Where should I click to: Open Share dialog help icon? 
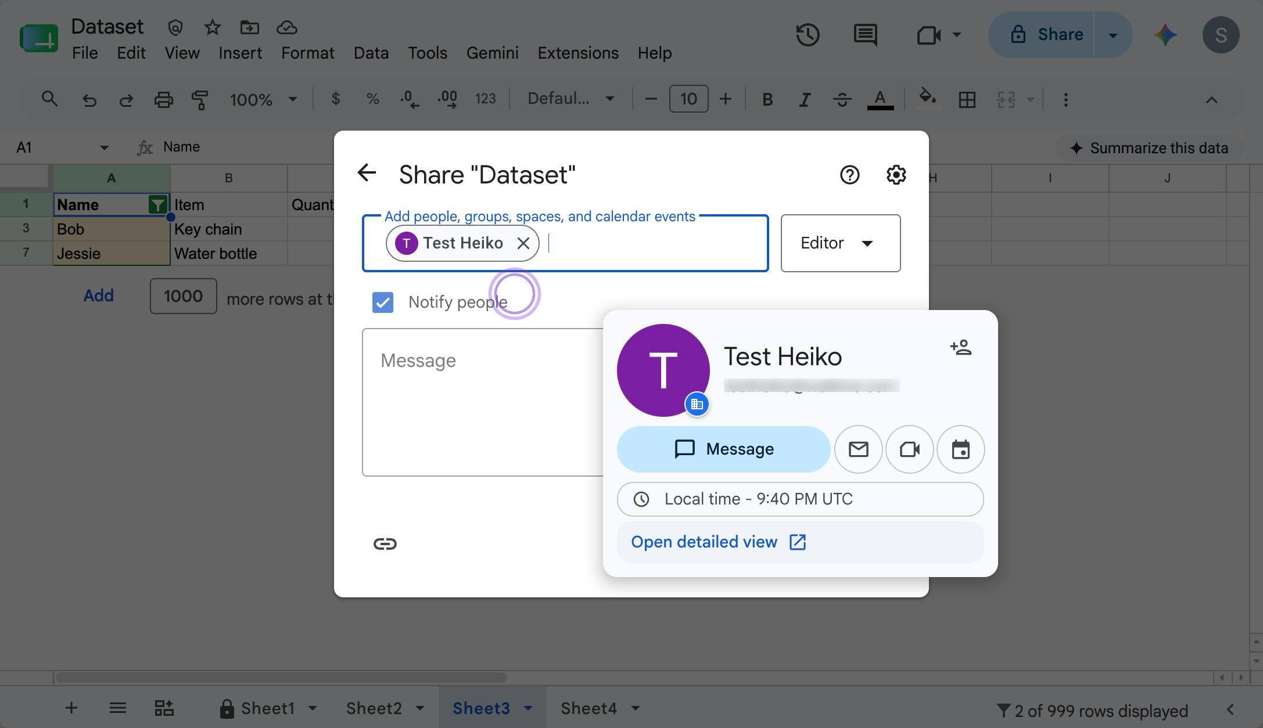click(849, 175)
